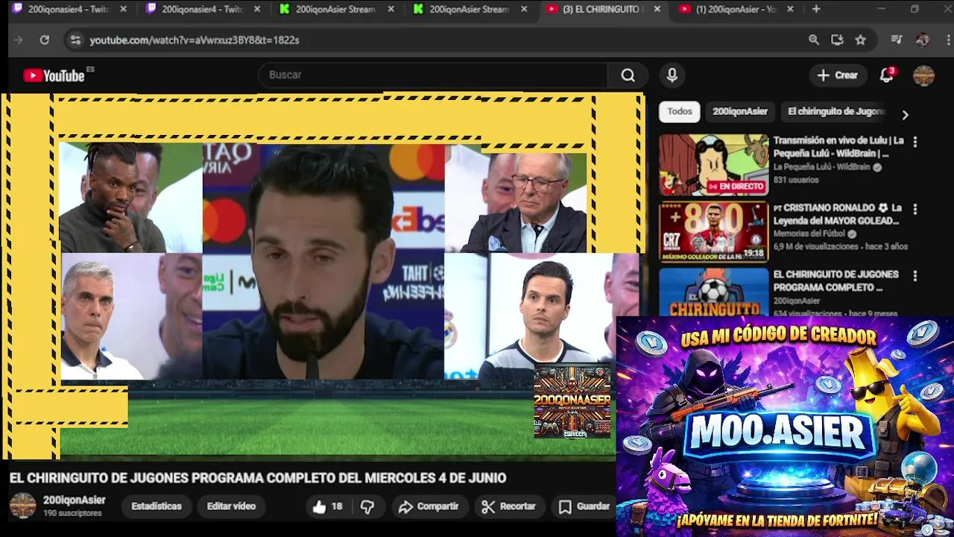Like the video with thumbs up
954x537 pixels.
(x=328, y=506)
